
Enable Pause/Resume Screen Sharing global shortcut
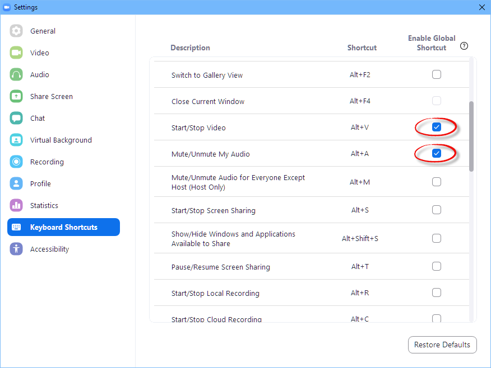437,266
